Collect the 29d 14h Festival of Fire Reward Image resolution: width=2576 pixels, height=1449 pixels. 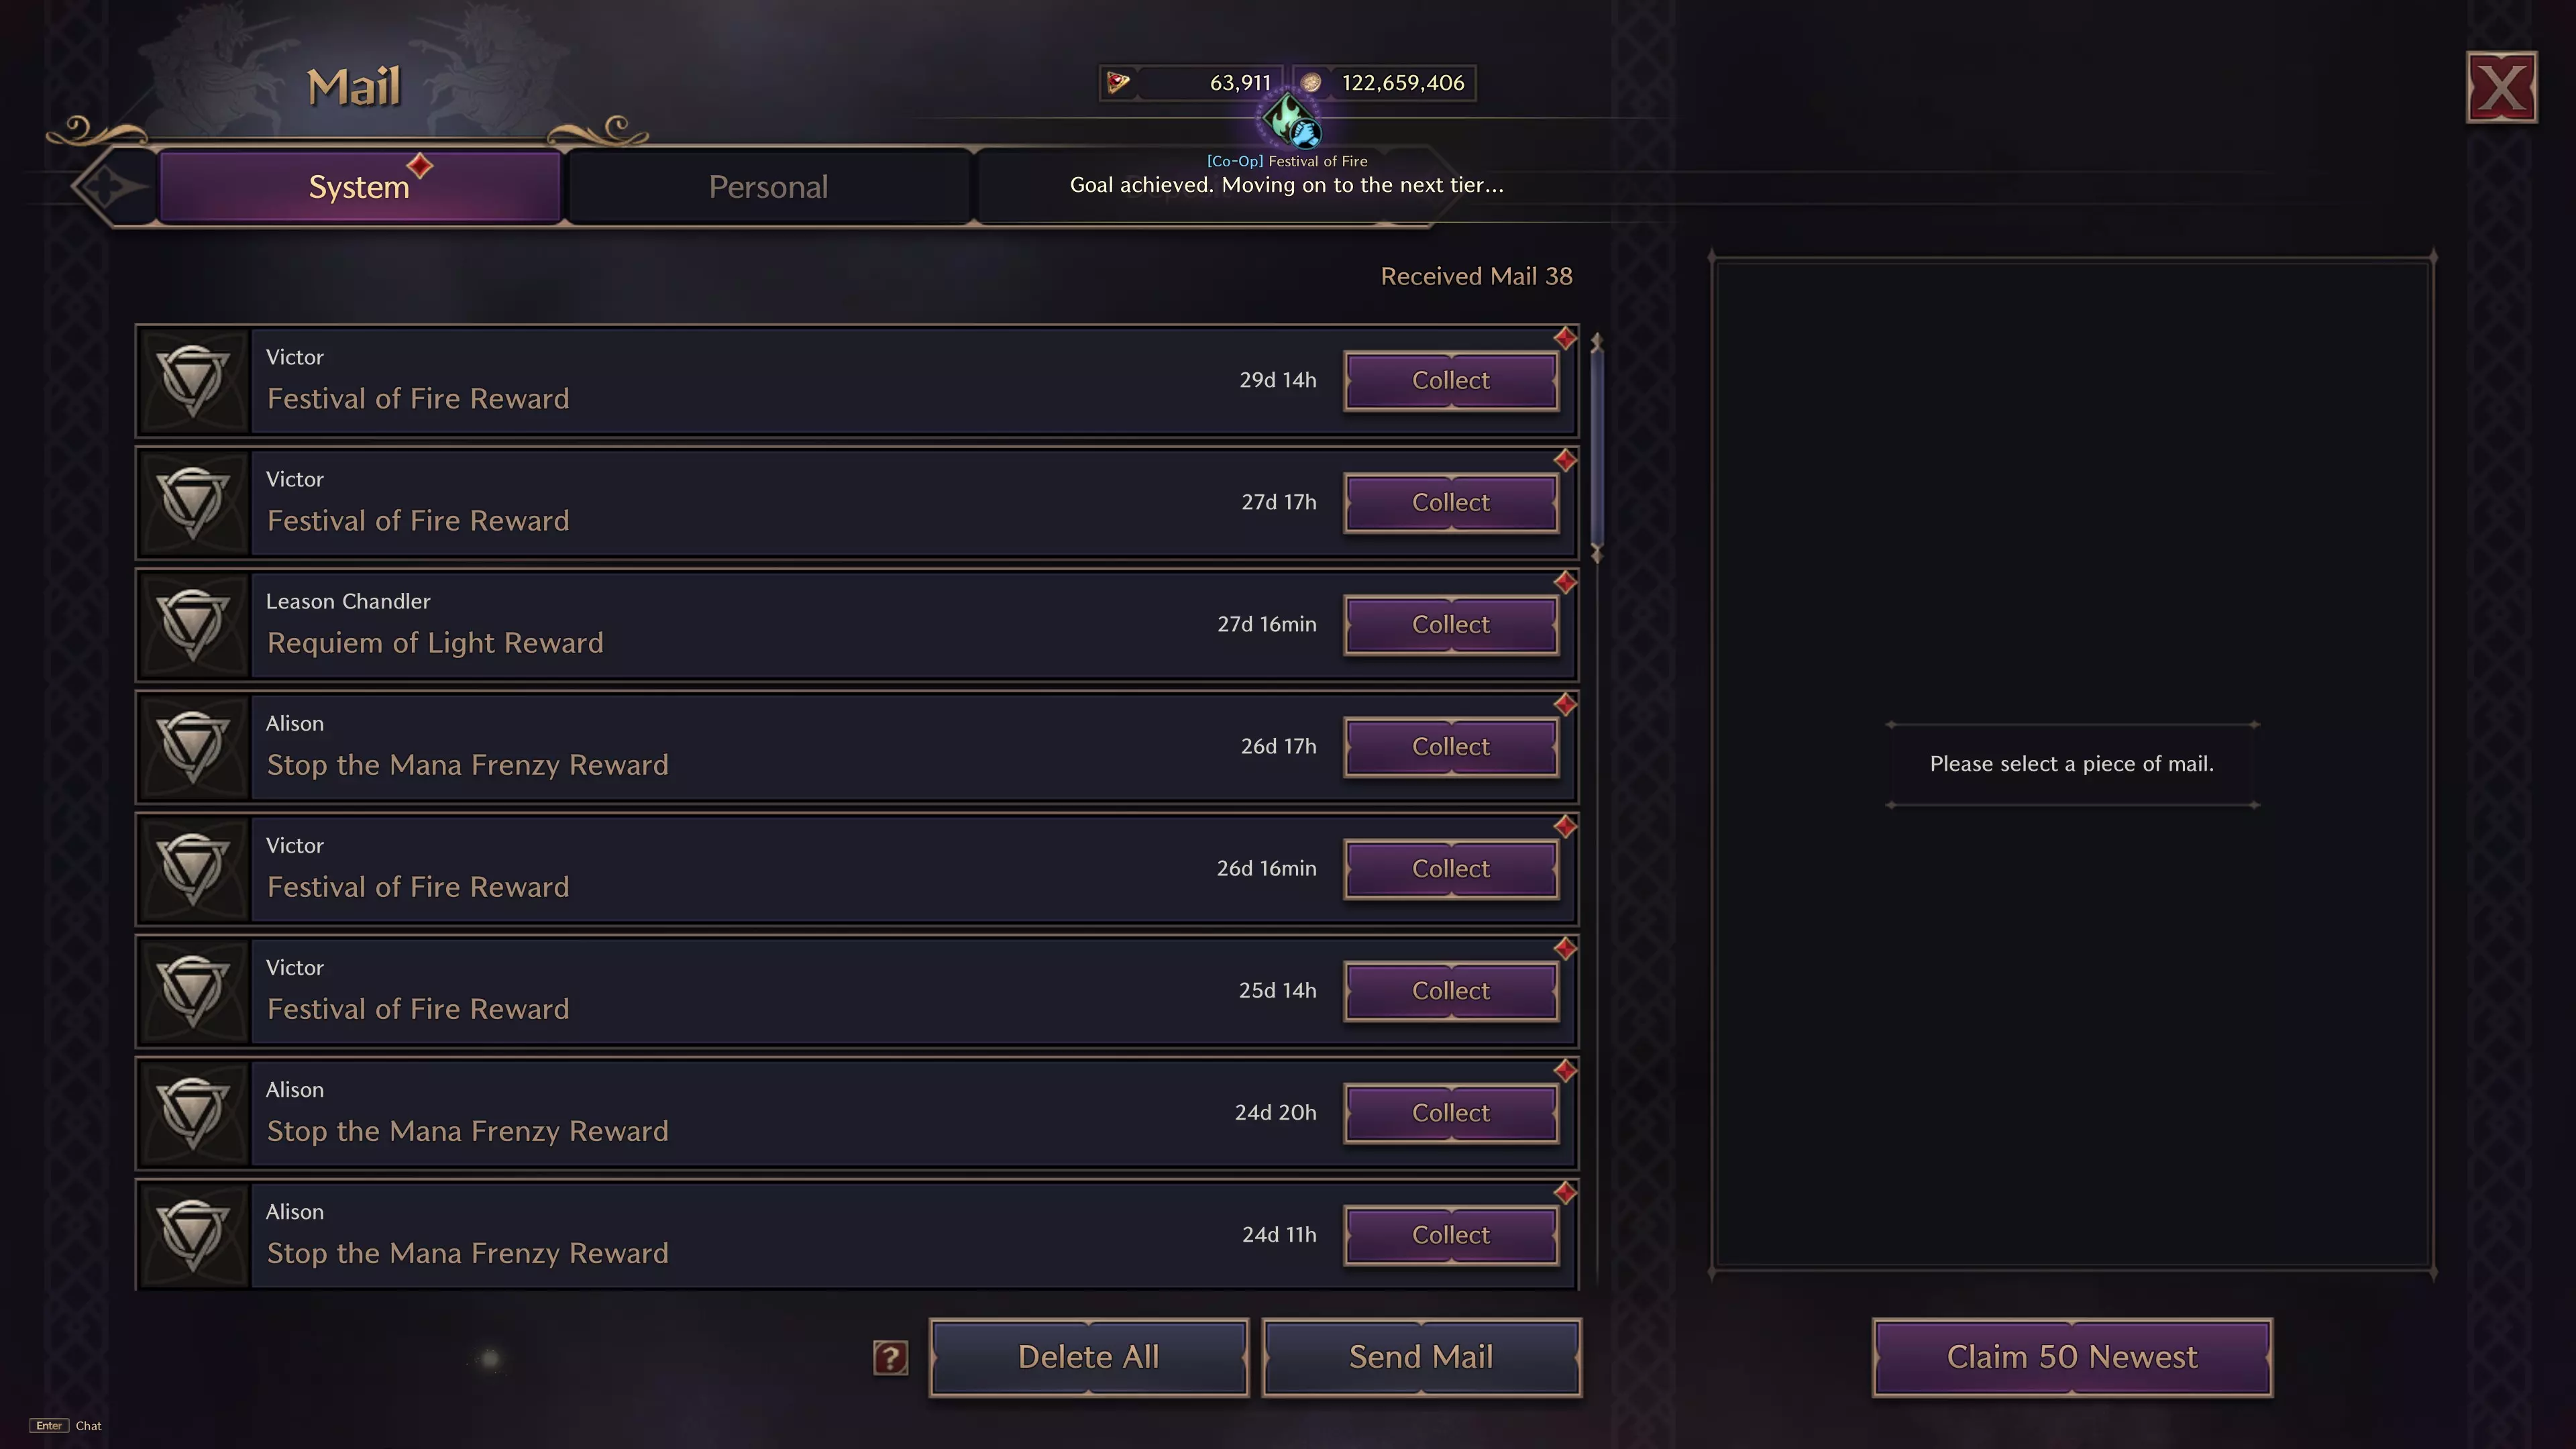point(1450,381)
